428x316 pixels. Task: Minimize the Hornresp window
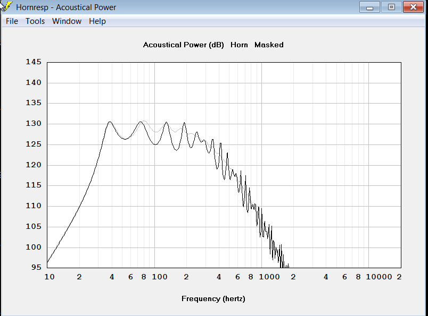point(369,7)
